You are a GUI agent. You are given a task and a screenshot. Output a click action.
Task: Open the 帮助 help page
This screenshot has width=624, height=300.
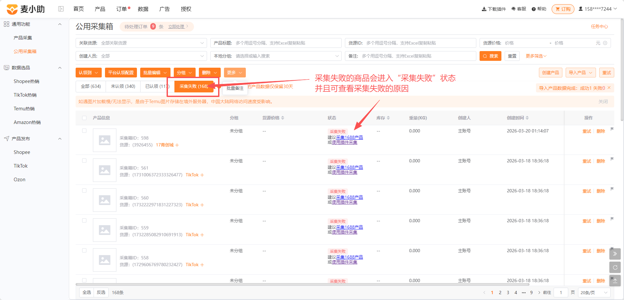click(539, 9)
